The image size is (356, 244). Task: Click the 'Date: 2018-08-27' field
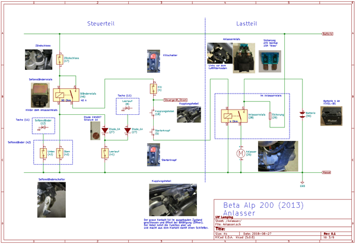[x=257, y=233]
